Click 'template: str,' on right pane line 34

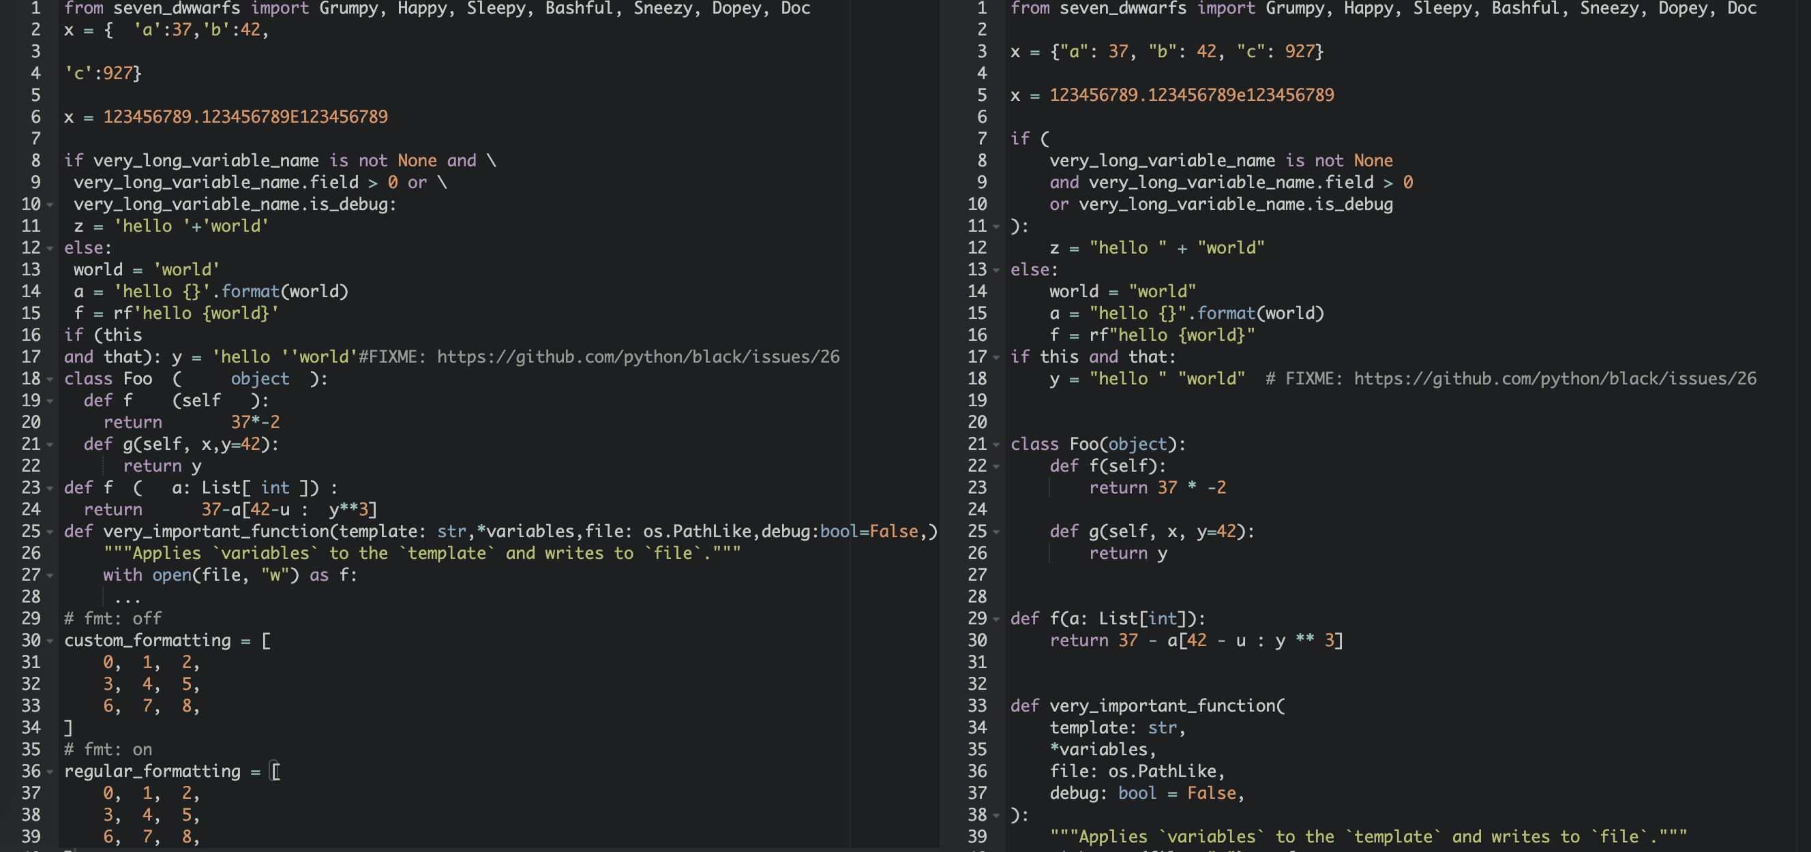(x=1117, y=727)
